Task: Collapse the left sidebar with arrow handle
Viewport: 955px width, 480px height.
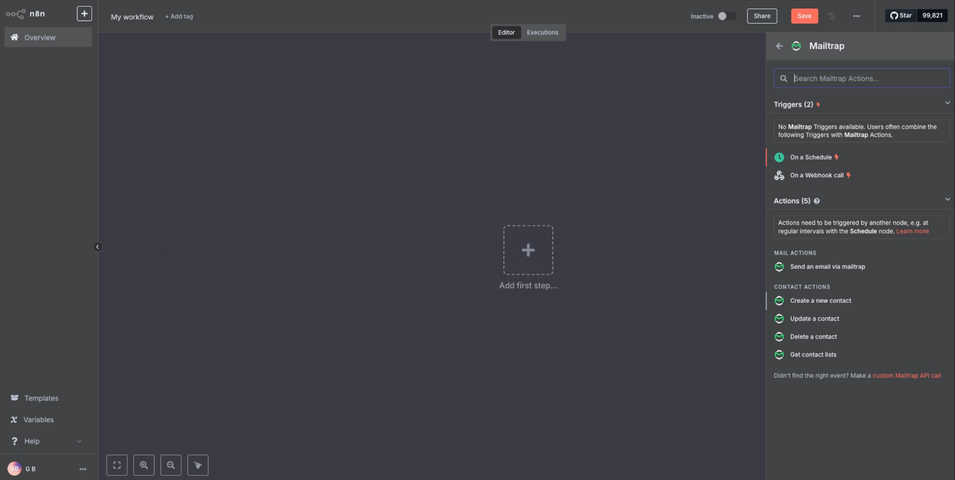Action: pyautogui.click(x=98, y=247)
